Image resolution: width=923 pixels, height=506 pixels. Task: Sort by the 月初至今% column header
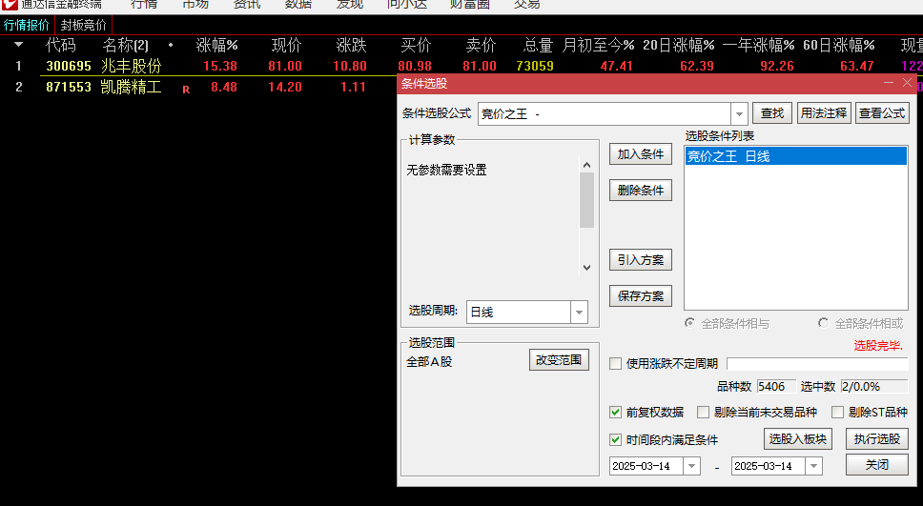(x=598, y=45)
